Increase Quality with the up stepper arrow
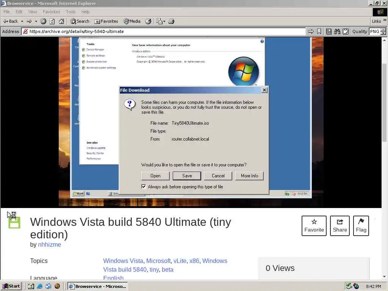 click(x=383, y=30)
